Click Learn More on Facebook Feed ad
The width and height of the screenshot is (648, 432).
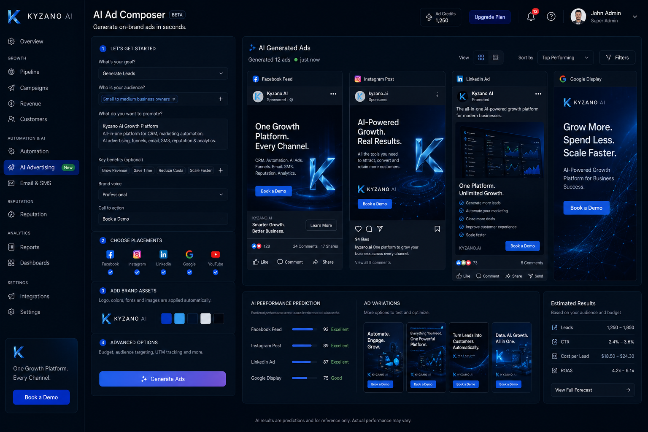click(x=321, y=225)
